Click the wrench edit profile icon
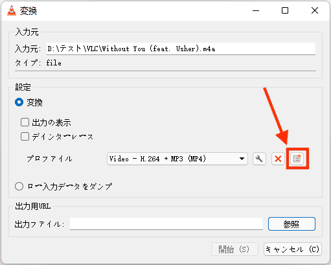 pyautogui.click(x=259, y=159)
